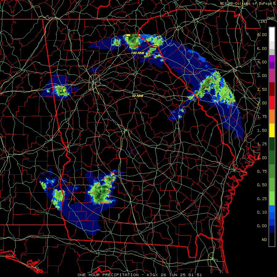Click the OHA product label

[271, 18]
